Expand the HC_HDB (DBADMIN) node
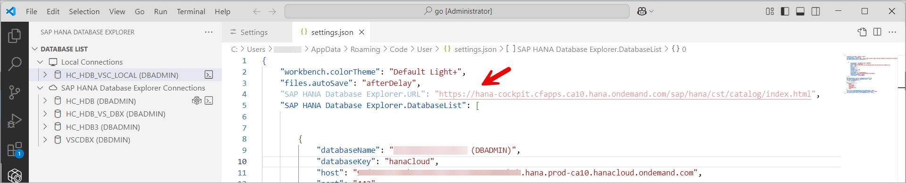906x183 pixels. click(45, 100)
